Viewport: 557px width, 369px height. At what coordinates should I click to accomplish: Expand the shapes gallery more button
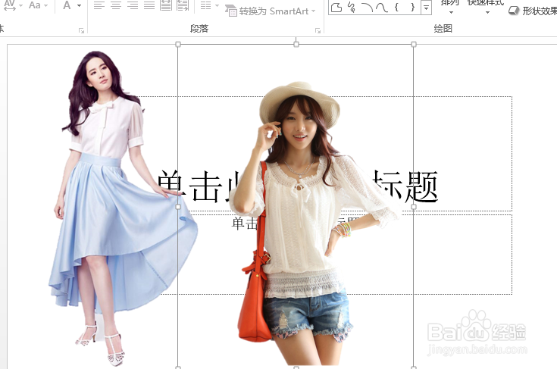click(x=426, y=7)
